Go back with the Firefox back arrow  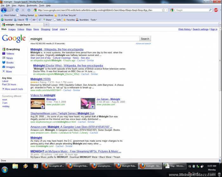coord(4,10)
